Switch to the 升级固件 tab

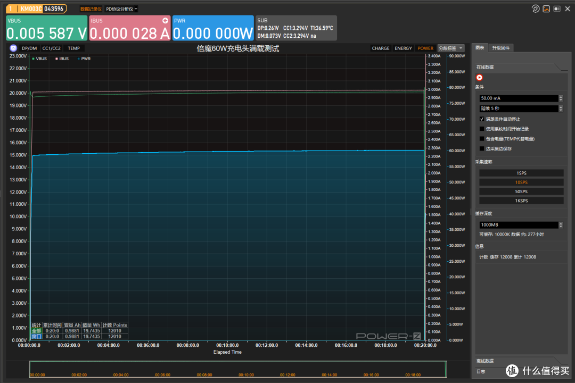click(x=500, y=48)
